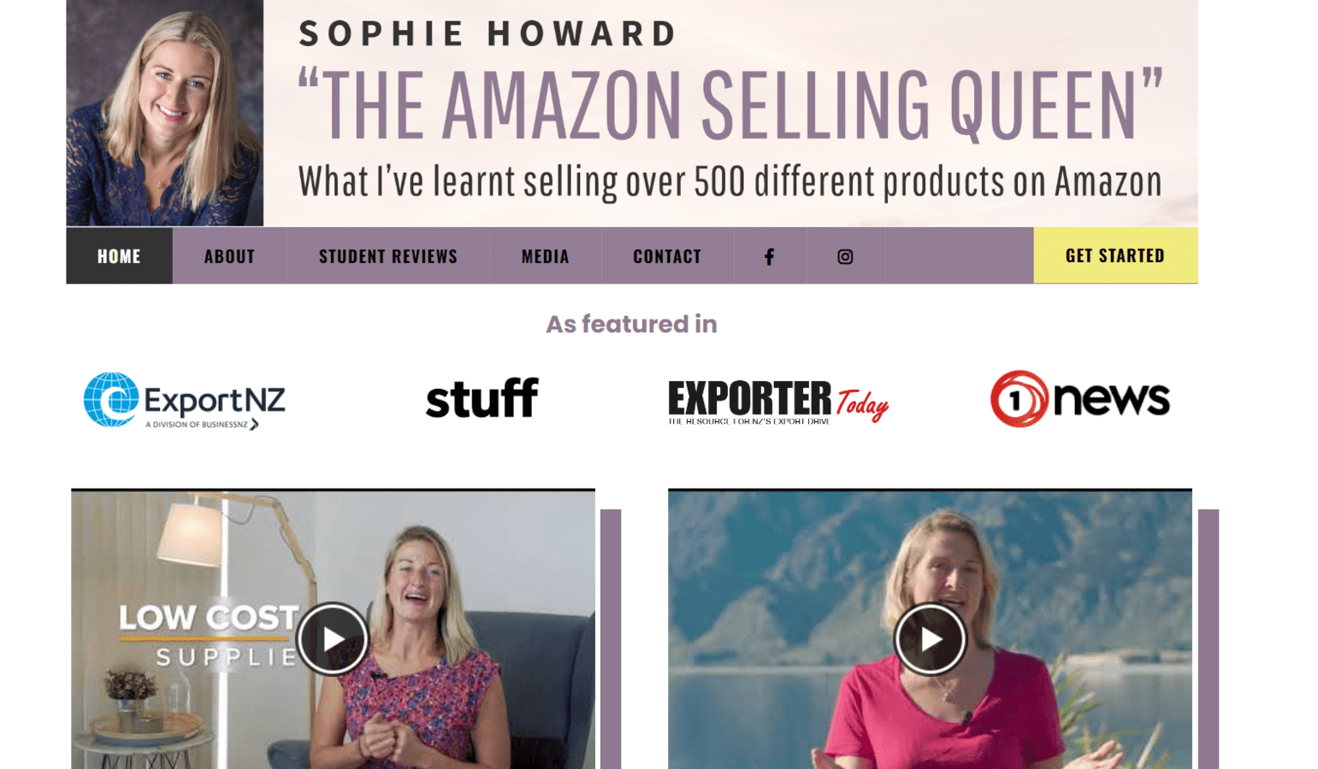Viewport: 1318px width, 769px height.
Task: Play the Low Cost Suppliers video
Action: click(333, 638)
